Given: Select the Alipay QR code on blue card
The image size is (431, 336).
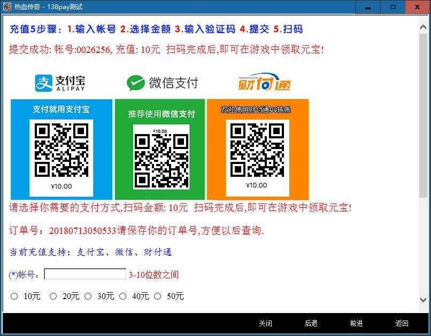Looking at the screenshot, I should coord(61,150).
